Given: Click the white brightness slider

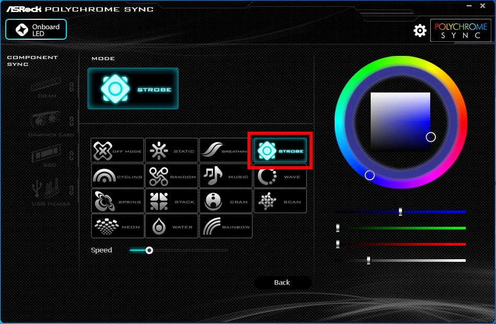Looking at the screenshot, I should [x=401, y=260].
